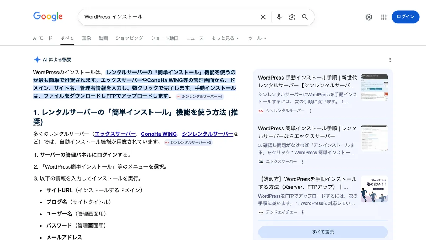Click the シンレンタルサーバー result thumbnail
Image resolution: width=426 pixels, height=240 pixels.
click(x=374, y=87)
